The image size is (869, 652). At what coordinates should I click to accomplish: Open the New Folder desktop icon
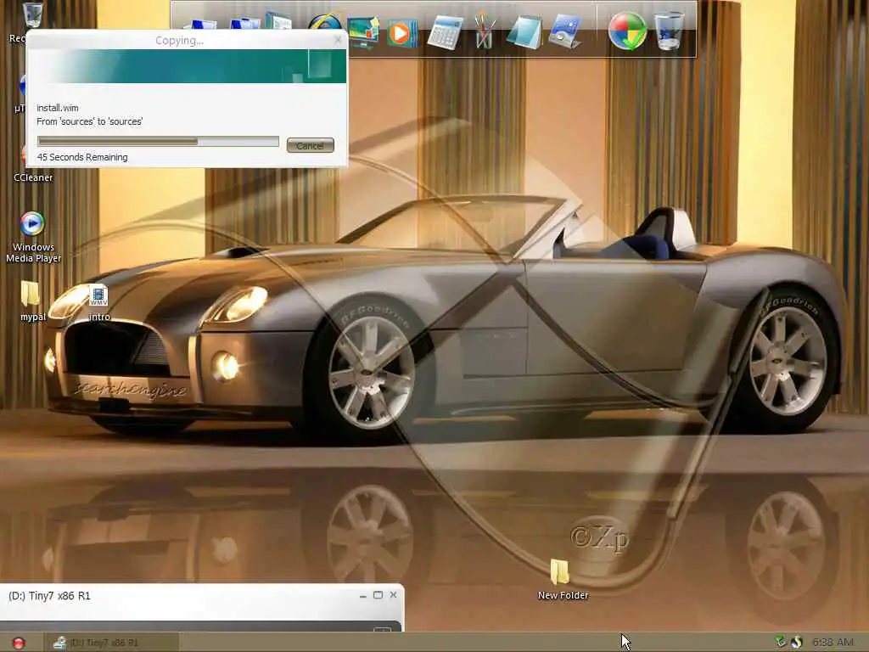coord(562,579)
